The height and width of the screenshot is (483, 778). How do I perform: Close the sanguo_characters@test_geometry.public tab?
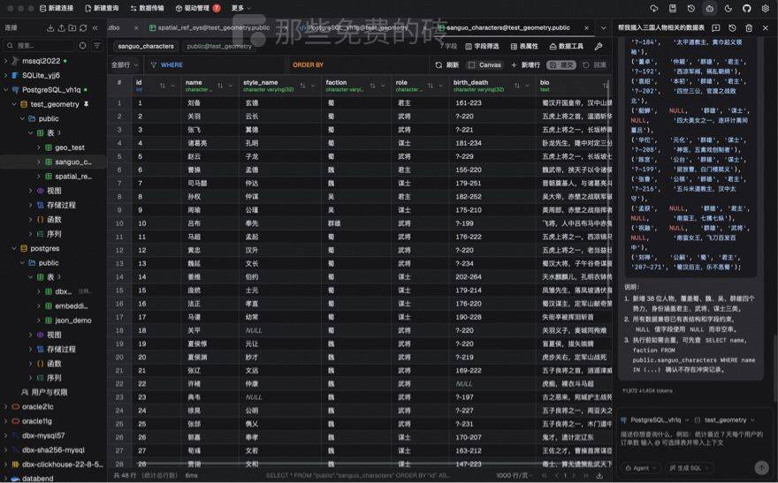586,27
